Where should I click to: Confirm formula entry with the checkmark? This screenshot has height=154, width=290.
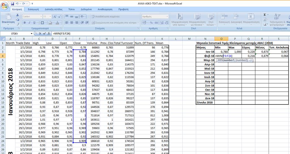pos(44,33)
